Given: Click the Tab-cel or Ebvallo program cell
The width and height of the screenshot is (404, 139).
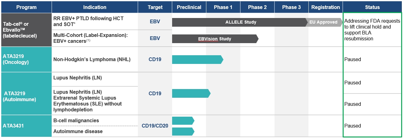Looking at the screenshot, I should point(26,30).
